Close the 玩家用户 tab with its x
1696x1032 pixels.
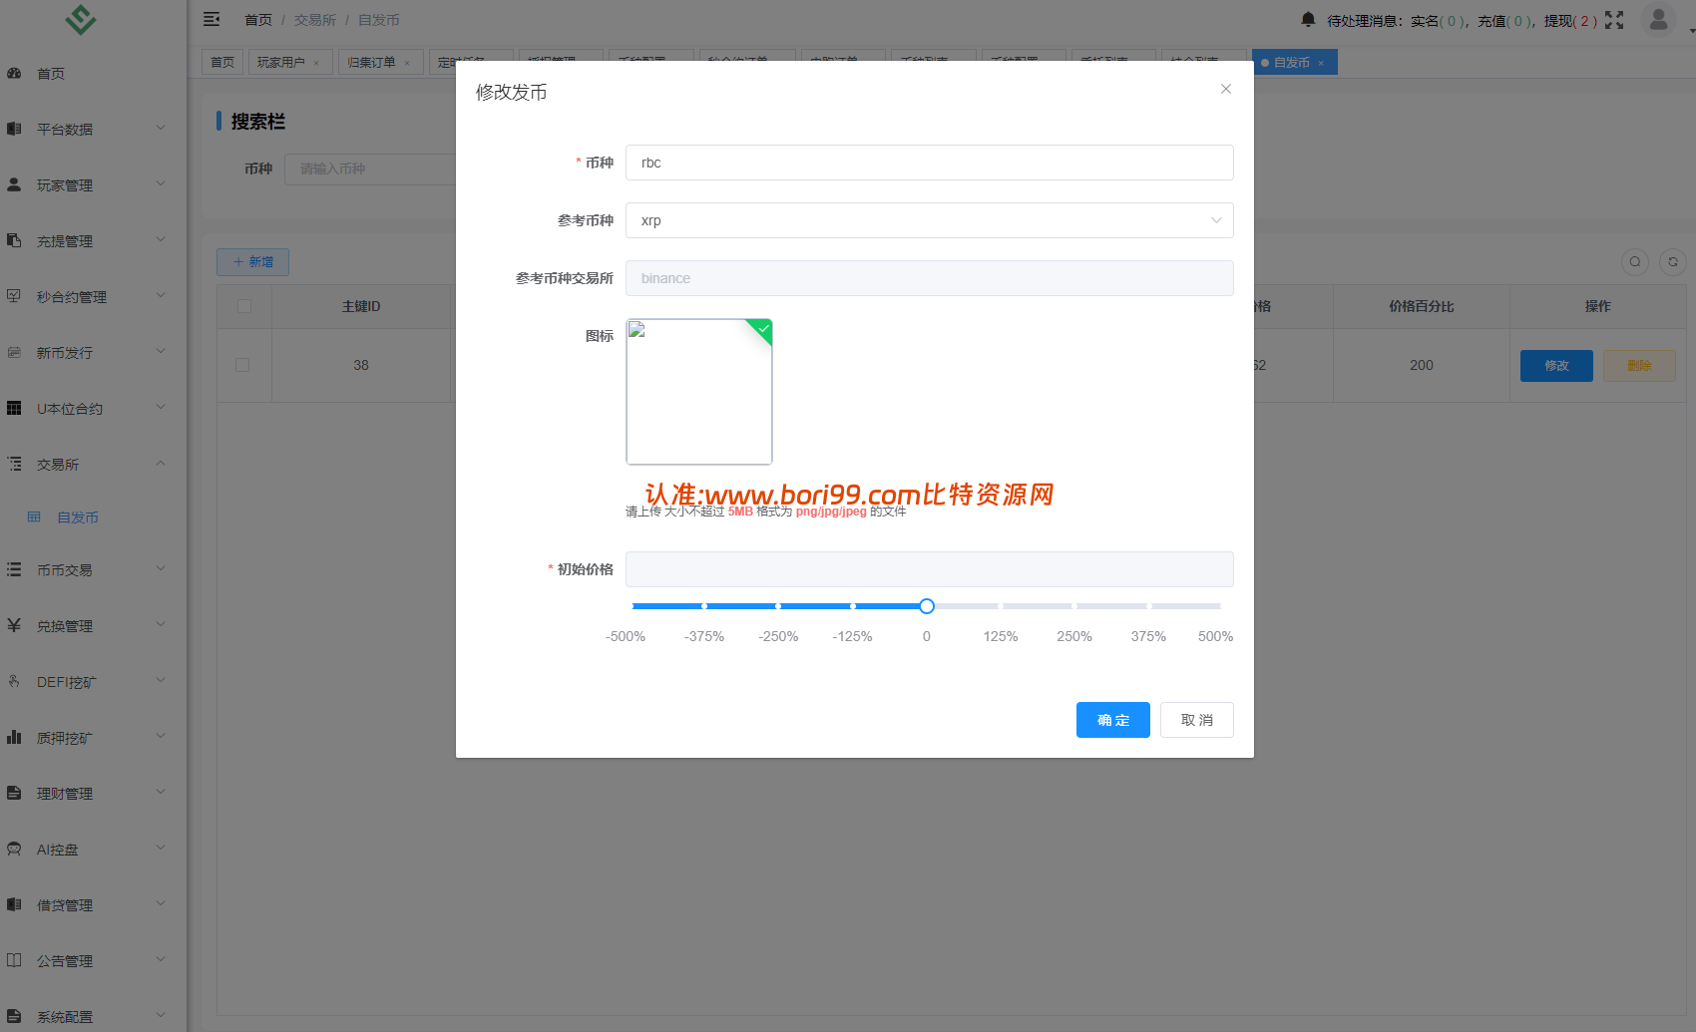pos(316,63)
